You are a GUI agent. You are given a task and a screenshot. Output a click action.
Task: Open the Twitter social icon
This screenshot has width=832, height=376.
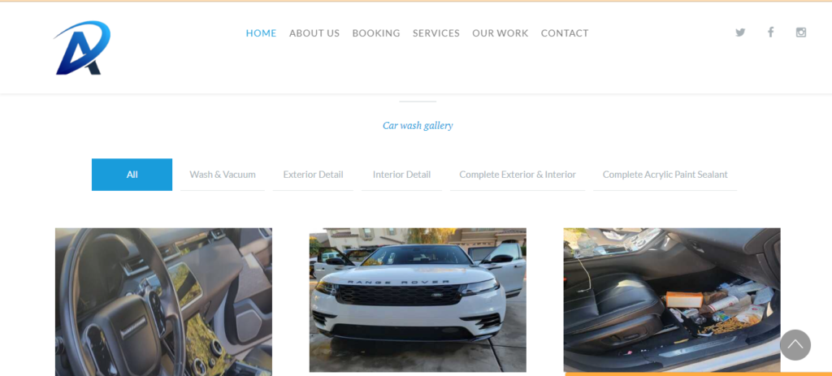(740, 32)
